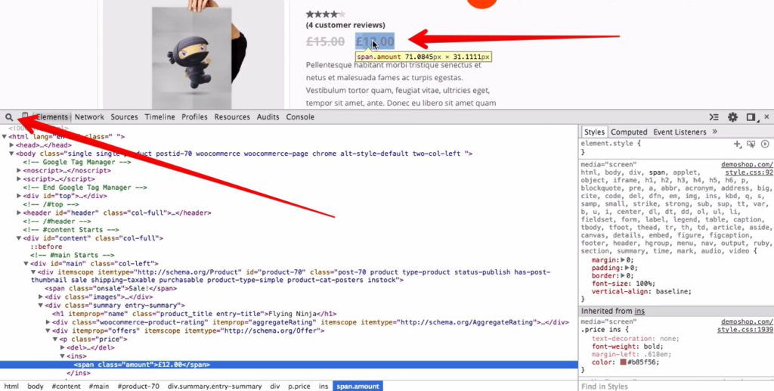Collapse the itemprop offers div
774x391 pixels.
pyautogui.click(x=48, y=330)
